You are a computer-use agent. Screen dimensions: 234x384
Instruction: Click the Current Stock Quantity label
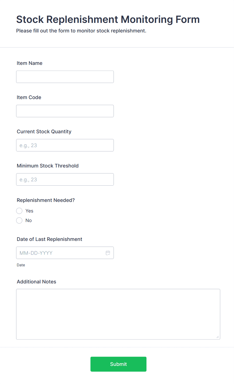(x=44, y=132)
